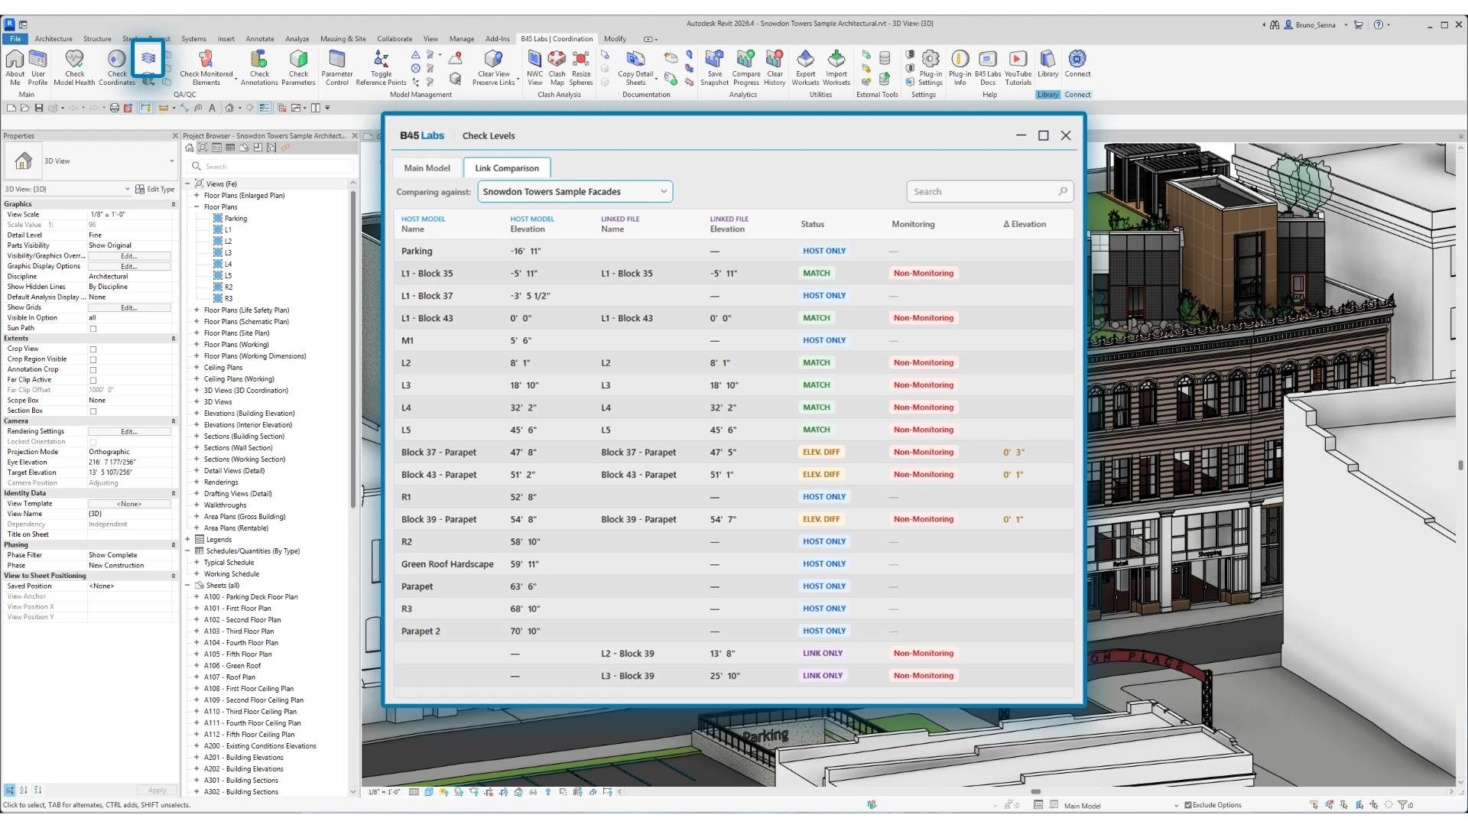The image size is (1468, 828).
Task: Click Edit for Visibility/Graphics Overrides
Action: (x=129, y=256)
